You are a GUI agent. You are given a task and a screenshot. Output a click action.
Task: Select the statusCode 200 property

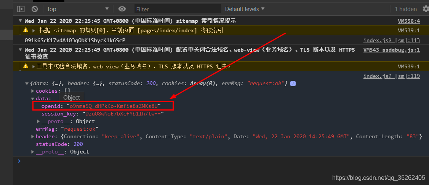click(x=59, y=144)
